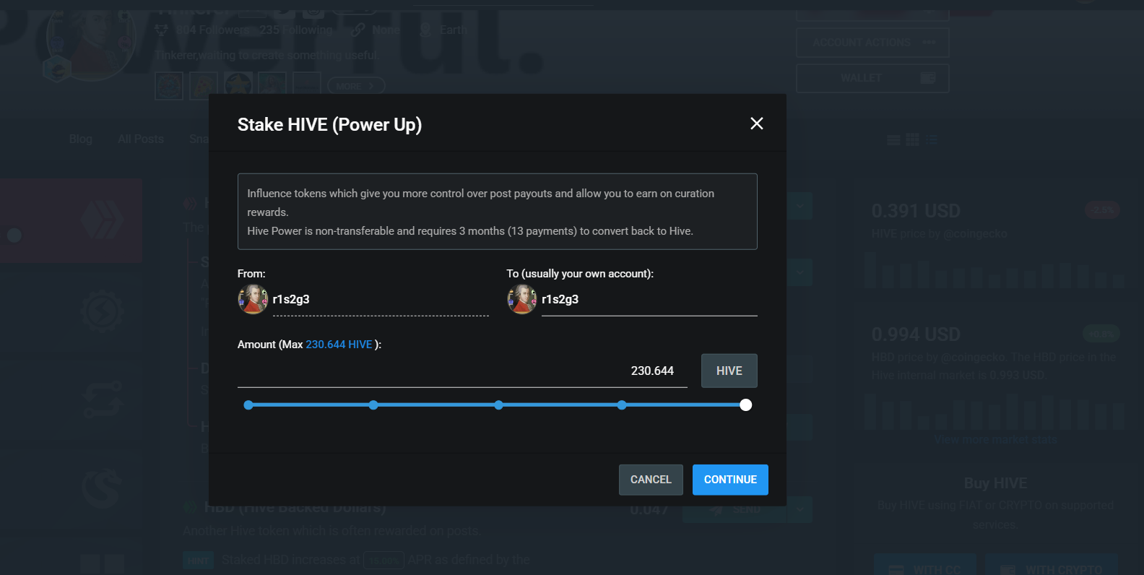The width and height of the screenshot is (1144, 575).
Task: Open the WALLET button in background page
Action: [872, 78]
